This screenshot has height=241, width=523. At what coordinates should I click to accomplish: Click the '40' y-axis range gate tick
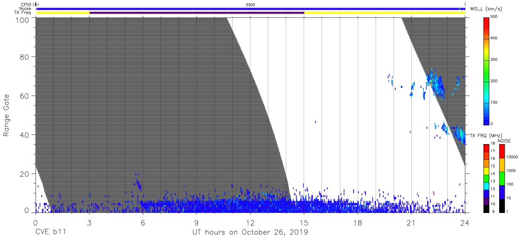pos(25,135)
